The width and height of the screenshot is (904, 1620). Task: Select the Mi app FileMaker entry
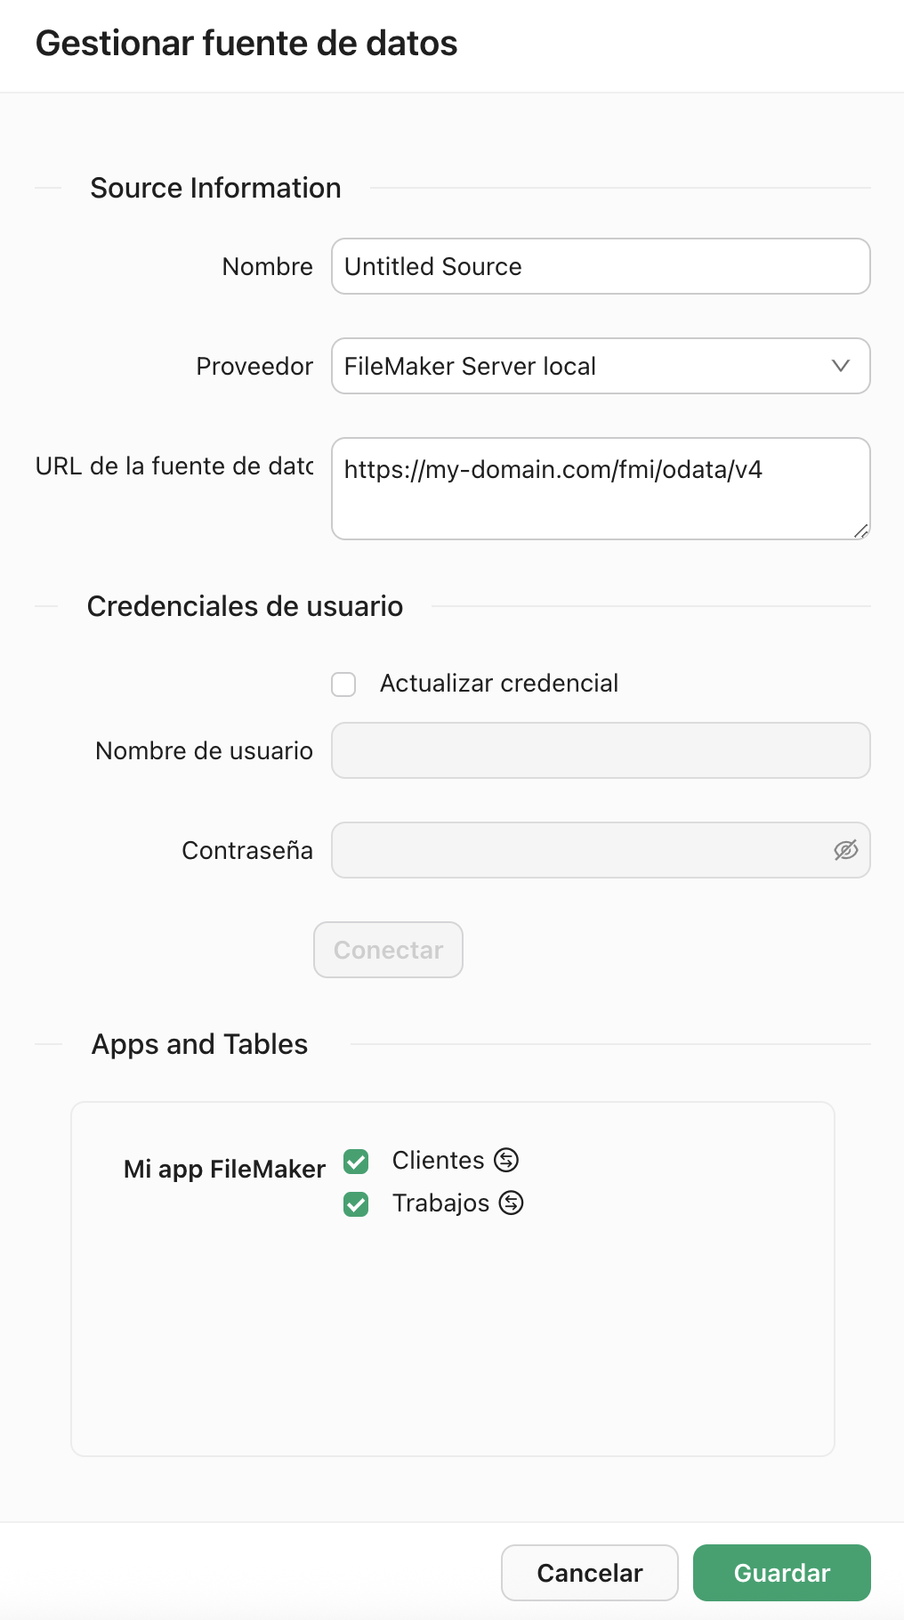click(224, 1169)
